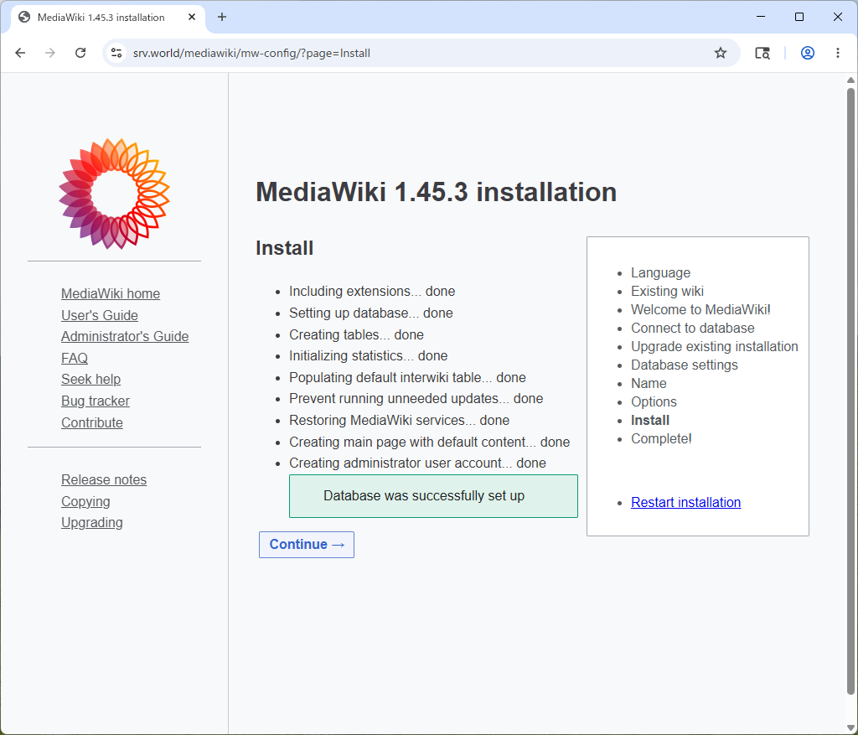
Task: Open Copying link
Action: click(x=85, y=502)
